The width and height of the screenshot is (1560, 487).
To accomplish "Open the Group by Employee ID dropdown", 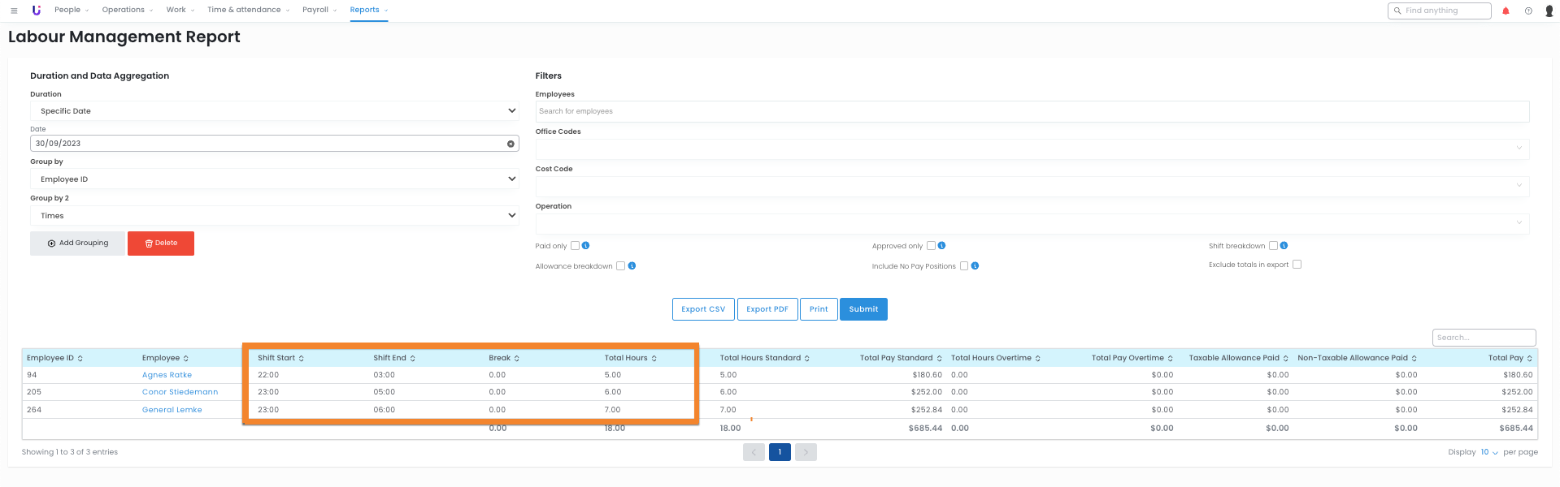I will [274, 179].
